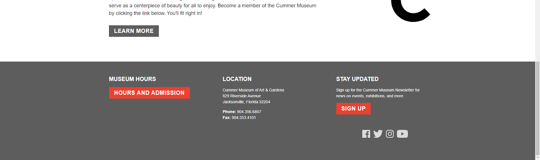Select the MUSEUM HOURS heading

click(132, 79)
